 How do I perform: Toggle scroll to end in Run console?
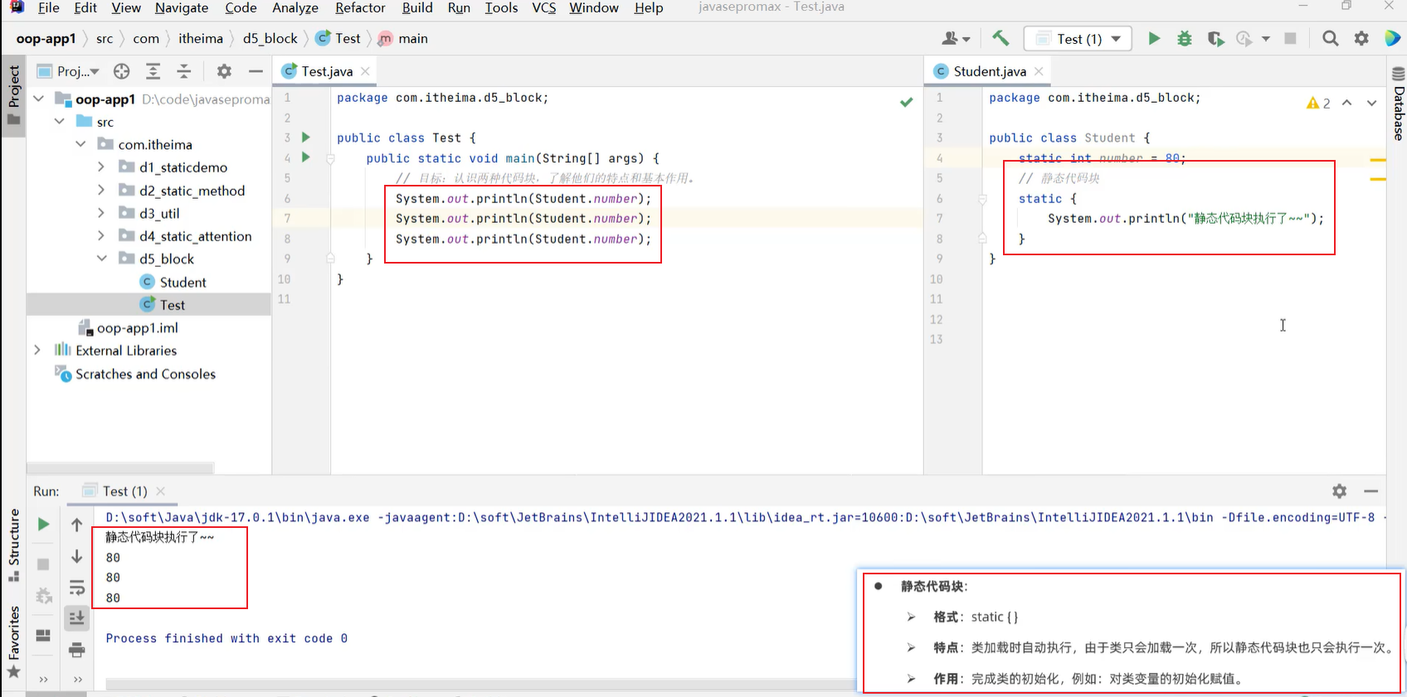click(76, 618)
